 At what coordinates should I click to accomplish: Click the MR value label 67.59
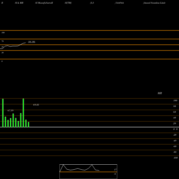10,111
